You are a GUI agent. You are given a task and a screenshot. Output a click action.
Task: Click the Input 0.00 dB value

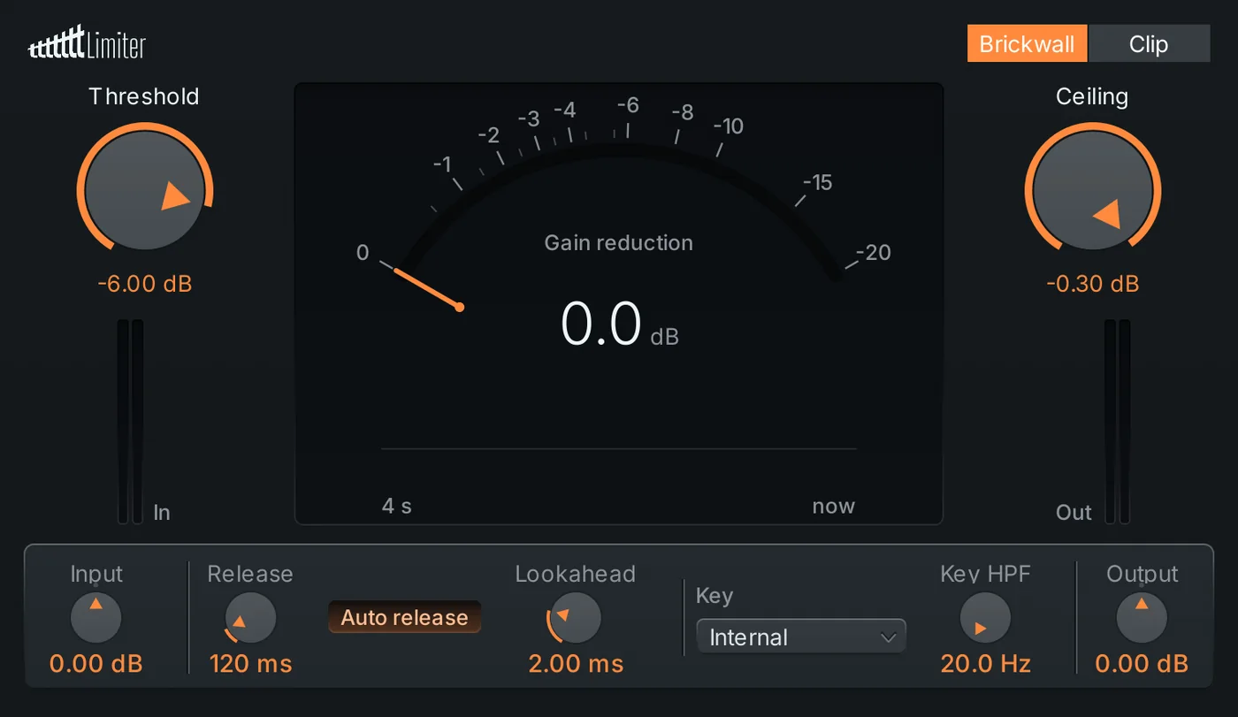[96, 664]
